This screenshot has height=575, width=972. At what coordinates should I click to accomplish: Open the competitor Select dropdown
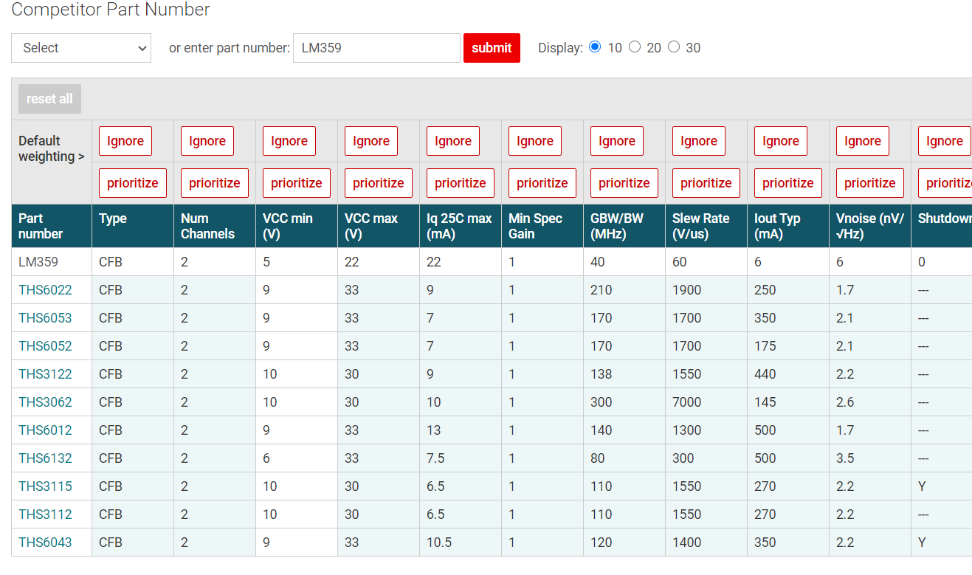(x=81, y=48)
